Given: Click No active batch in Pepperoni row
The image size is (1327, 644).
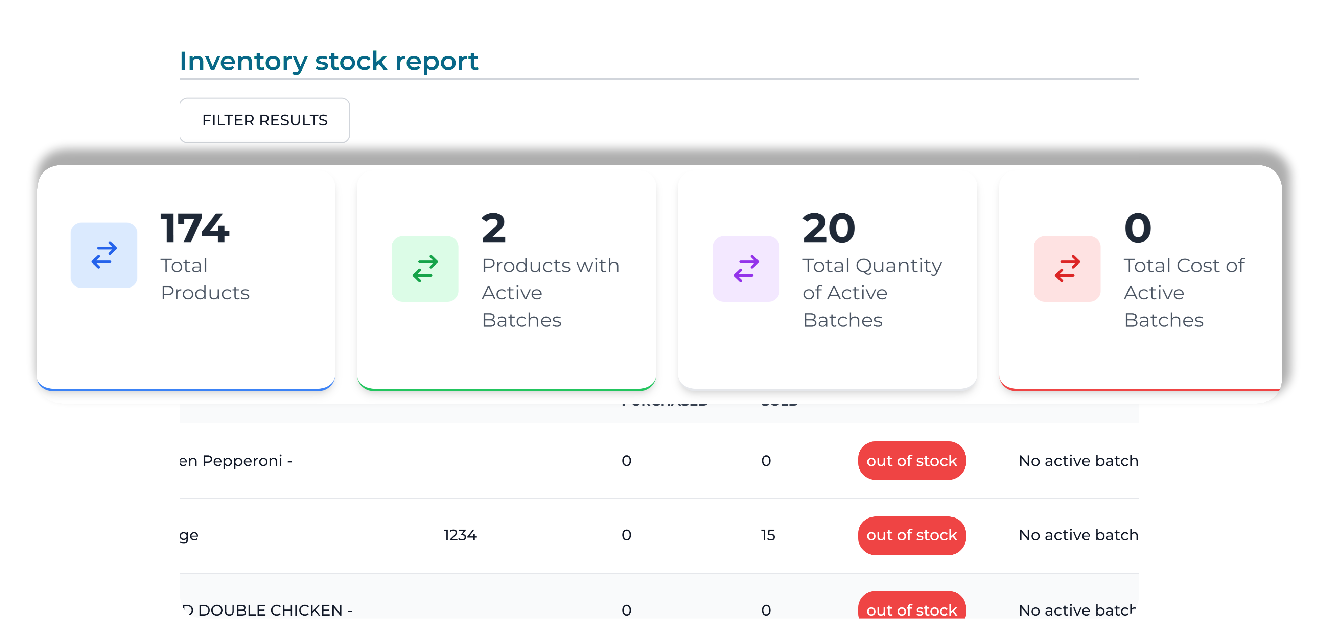Looking at the screenshot, I should tap(1078, 461).
